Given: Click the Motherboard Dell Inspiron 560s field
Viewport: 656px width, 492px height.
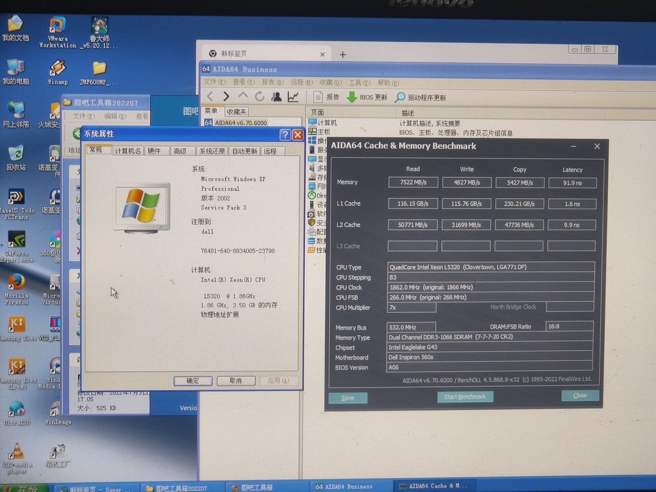Looking at the screenshot, I should [490, 358].
